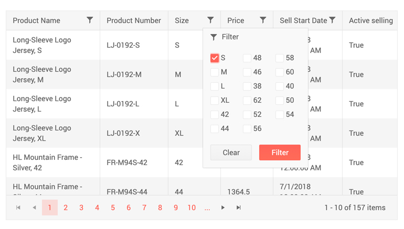Select the Long-Sleeve Logo Jersey, L cell

(x=53, y=104)
